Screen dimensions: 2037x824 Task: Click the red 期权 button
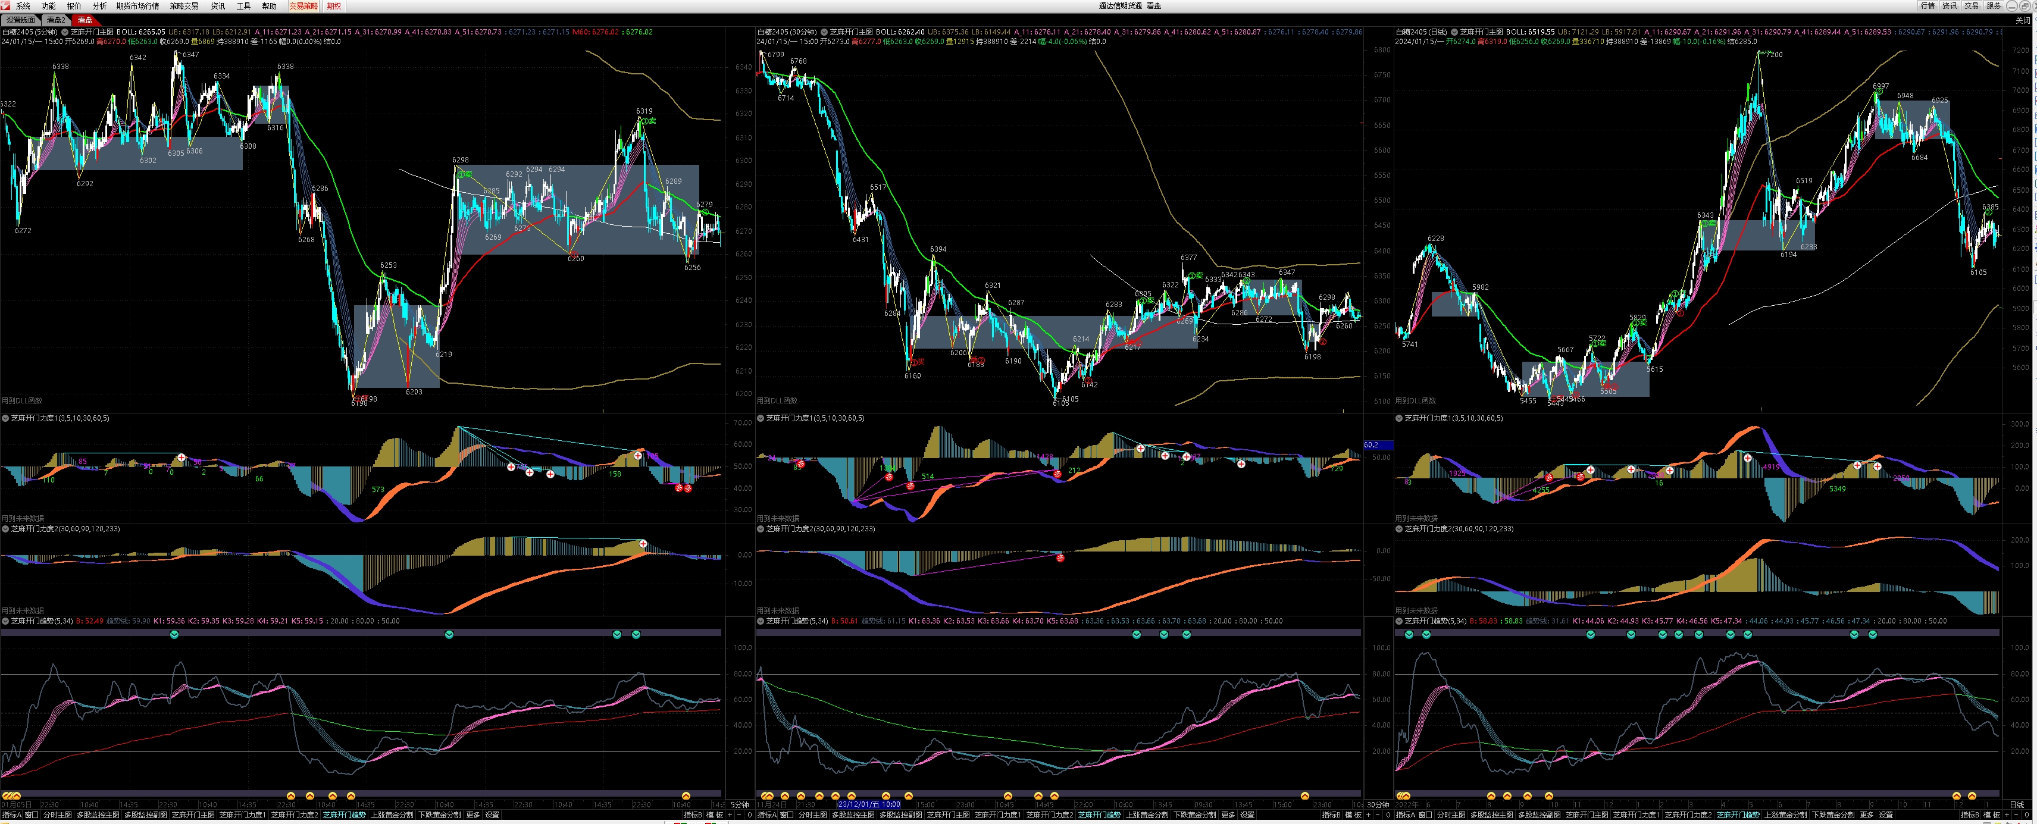point(334,5)
